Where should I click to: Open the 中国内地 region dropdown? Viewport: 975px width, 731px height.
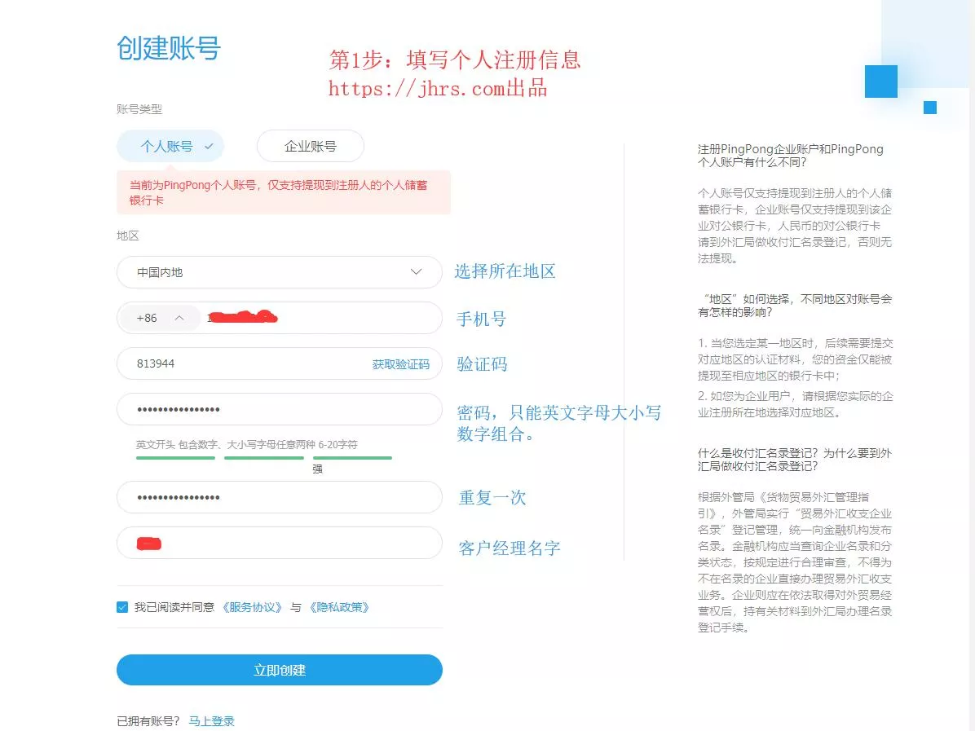pyautogui.click(x=279, y=272)
